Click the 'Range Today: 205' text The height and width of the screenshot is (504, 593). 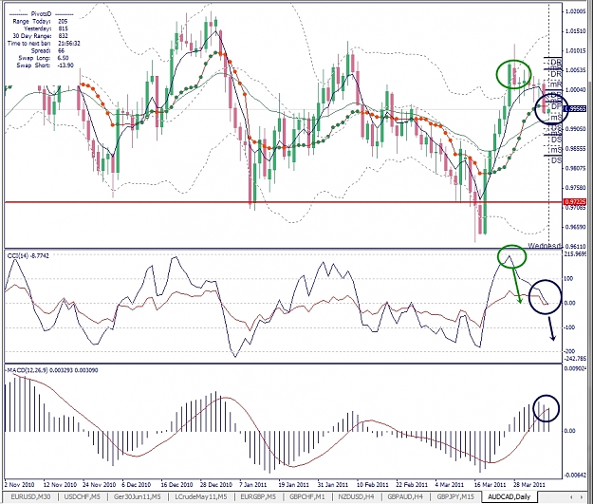(40, 22)
